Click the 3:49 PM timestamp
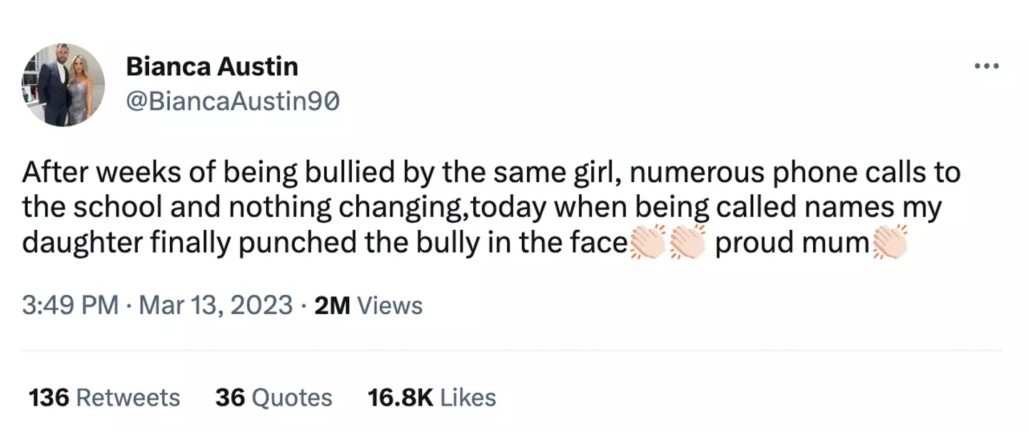1028x432 pixels. coord(70,306)
